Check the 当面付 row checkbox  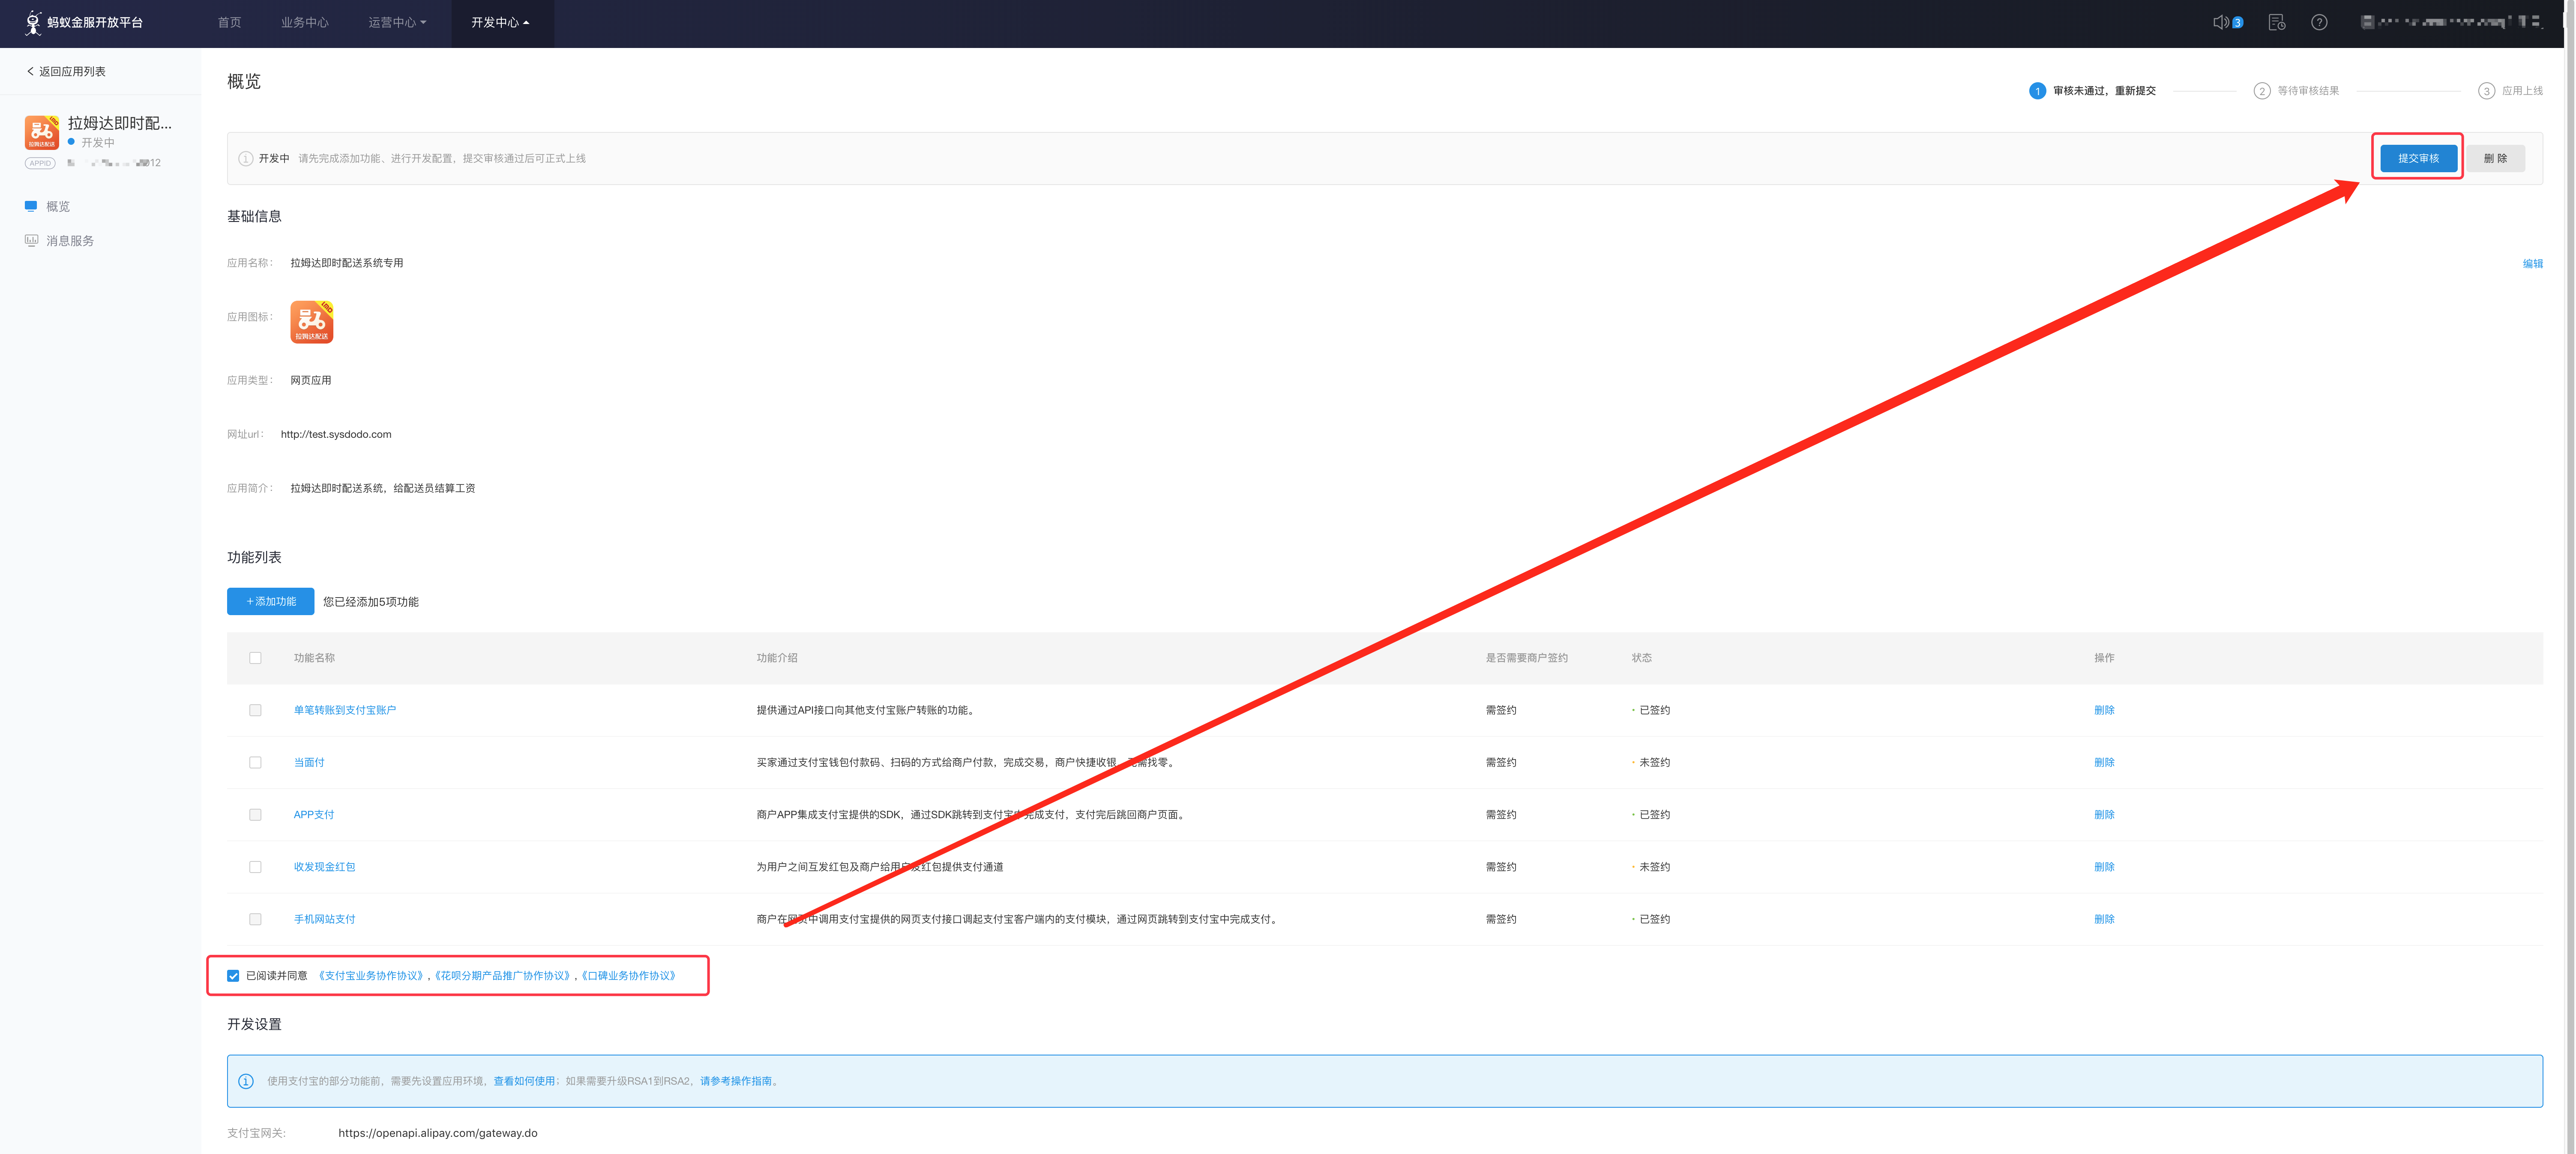255,762
